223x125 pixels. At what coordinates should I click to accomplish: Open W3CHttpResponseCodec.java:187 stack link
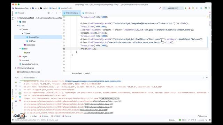[107, 101]
